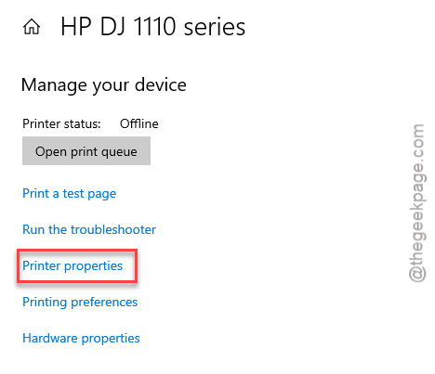Click the HP DJ 1110 series title
The image size is (435, 374).
[x=152, y=27]
